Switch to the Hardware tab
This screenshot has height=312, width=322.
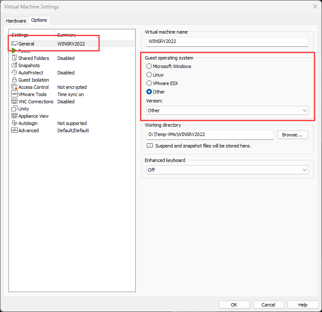tap(16, 21)
